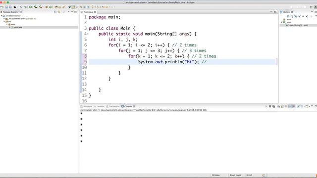Collapse the Main class in Outline

282,22
